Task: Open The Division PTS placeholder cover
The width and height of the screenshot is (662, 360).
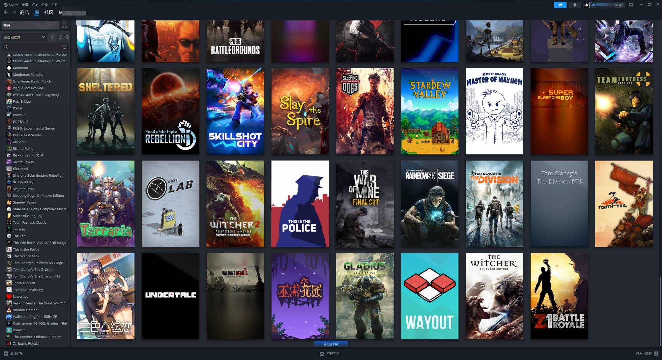Action: click(x=559, y=204)
